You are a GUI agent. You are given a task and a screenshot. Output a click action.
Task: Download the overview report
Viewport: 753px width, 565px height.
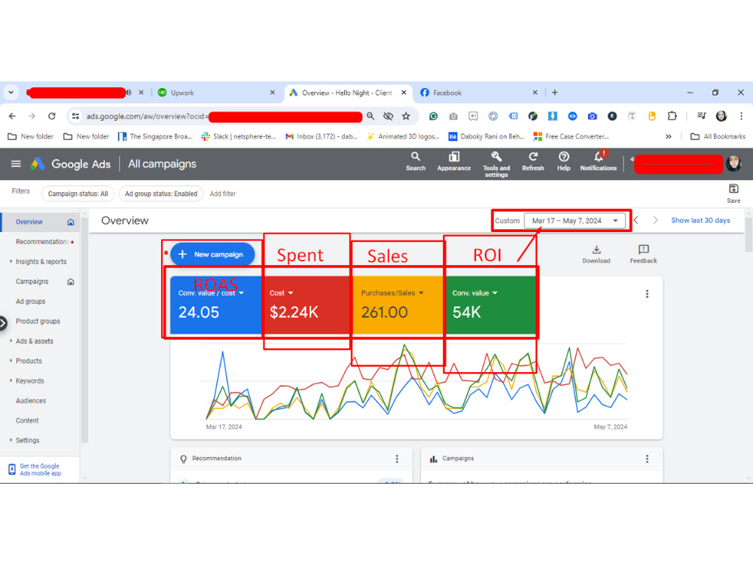pyautogui.click(x=596, y=254)
